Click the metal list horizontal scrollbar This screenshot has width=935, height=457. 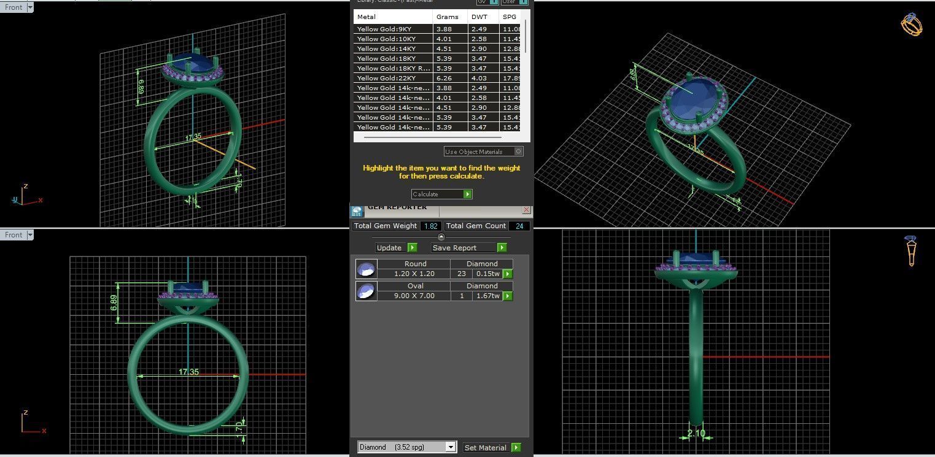coord(433,137)
